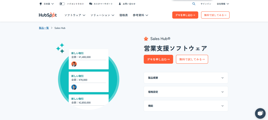Screen dimensions: 268x120
Task: Click the contact person icon
Action: tap(120, 4)
